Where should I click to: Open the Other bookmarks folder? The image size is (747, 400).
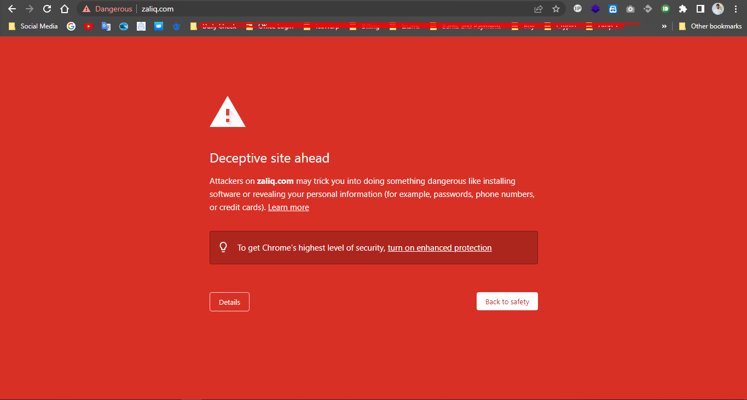coord(710,26)
